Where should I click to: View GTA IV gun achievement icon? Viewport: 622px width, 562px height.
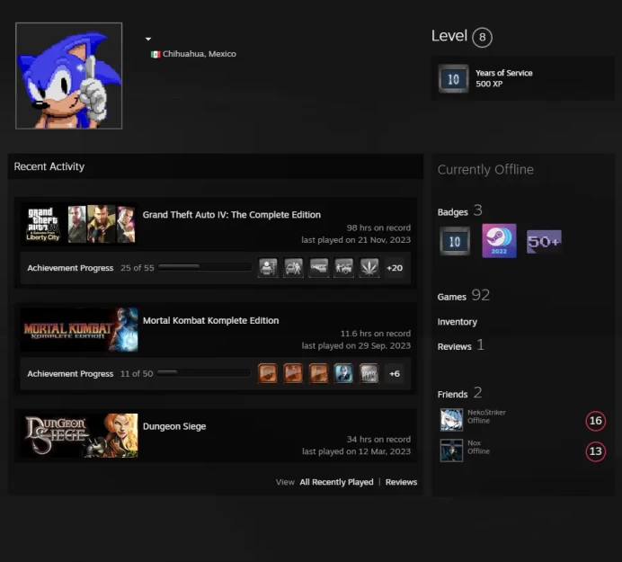[x=318, y=267]
